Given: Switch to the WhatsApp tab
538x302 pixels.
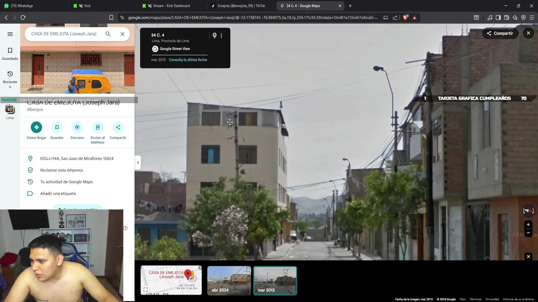Looking at the screenshot, I should point(34,6).
